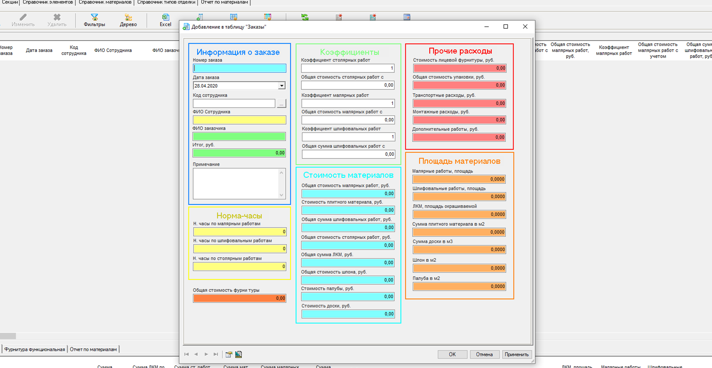The width and height of the screenshot is (712, 368).
Task: Click Н. часы по малярным работам field
Action: point(240,232)
